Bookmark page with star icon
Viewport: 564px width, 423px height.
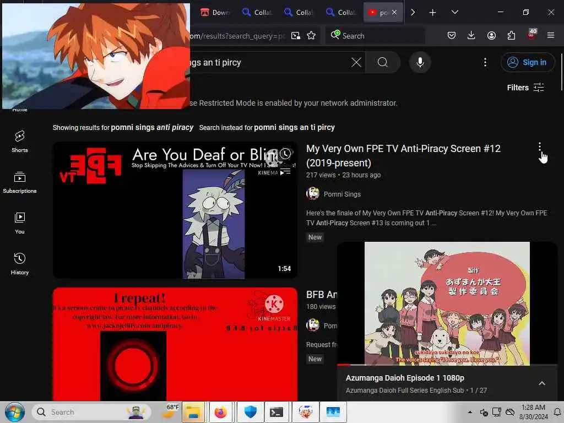(311, 36)
